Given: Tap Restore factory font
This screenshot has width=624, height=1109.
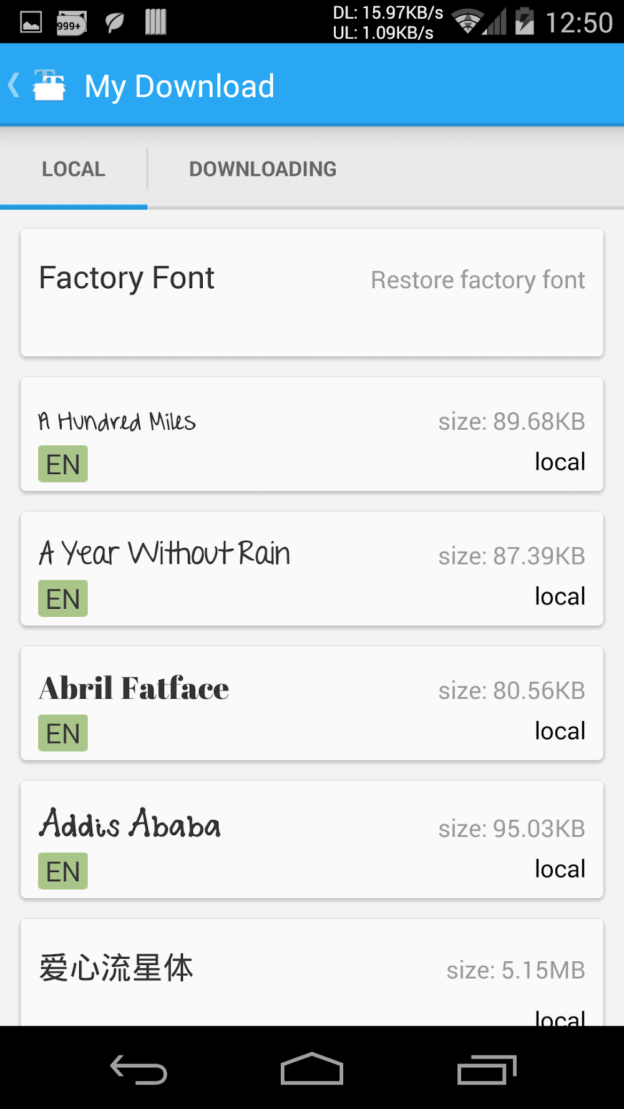Looking at the screenshot, I should pos(477,280).
